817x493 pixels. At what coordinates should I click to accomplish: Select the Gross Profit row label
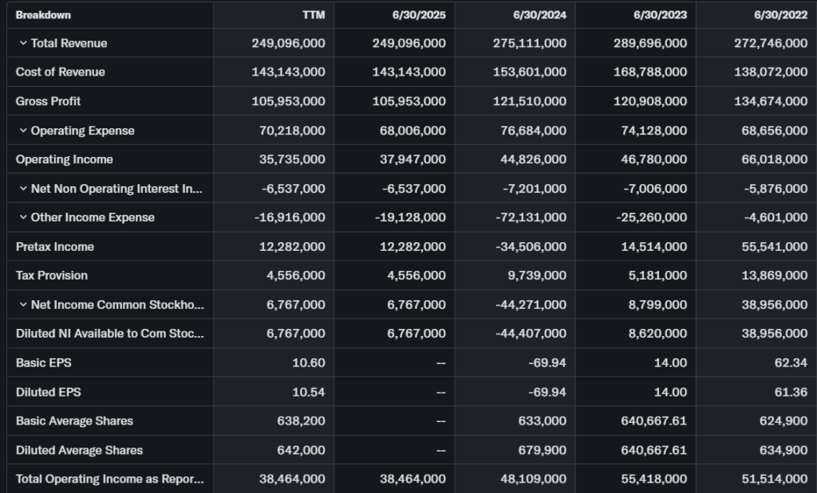(x=48, y=101)
